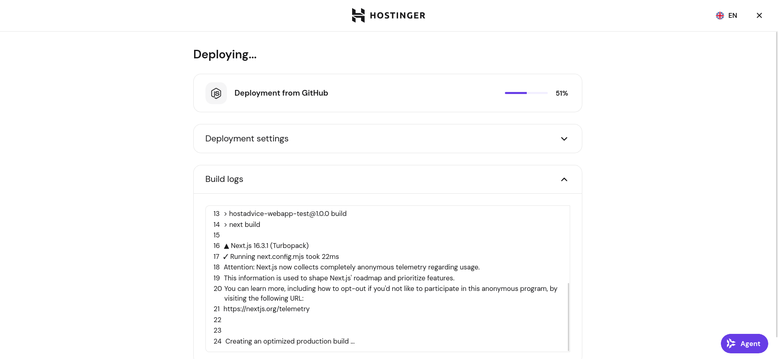The image size is (778, 359).
Task: Click the triangle icon on line 16
Action: click(x=227, y=246)
